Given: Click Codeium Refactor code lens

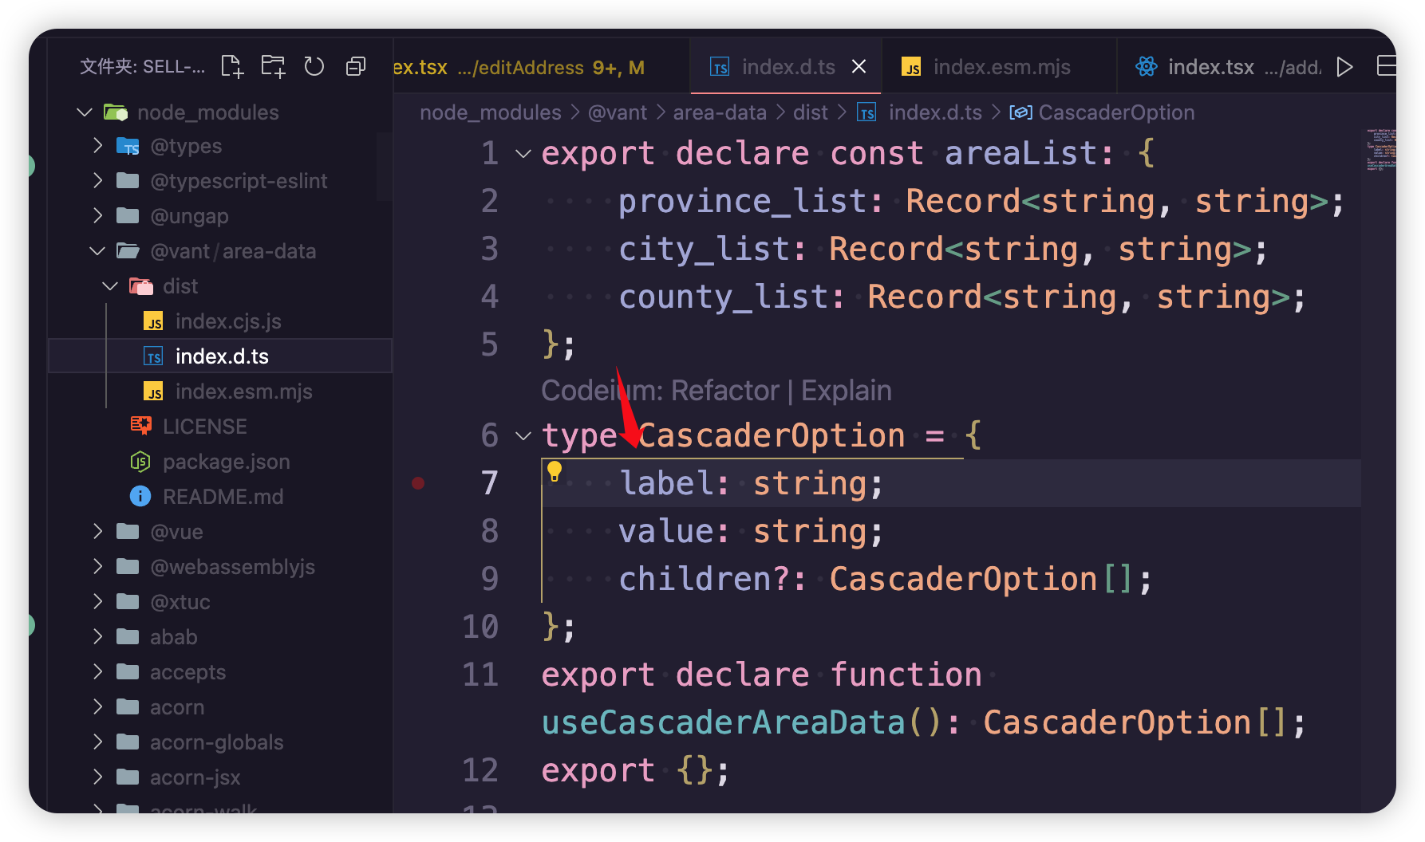Looking at the screenshot, I should pyautogui.click(x=725, y=391).
